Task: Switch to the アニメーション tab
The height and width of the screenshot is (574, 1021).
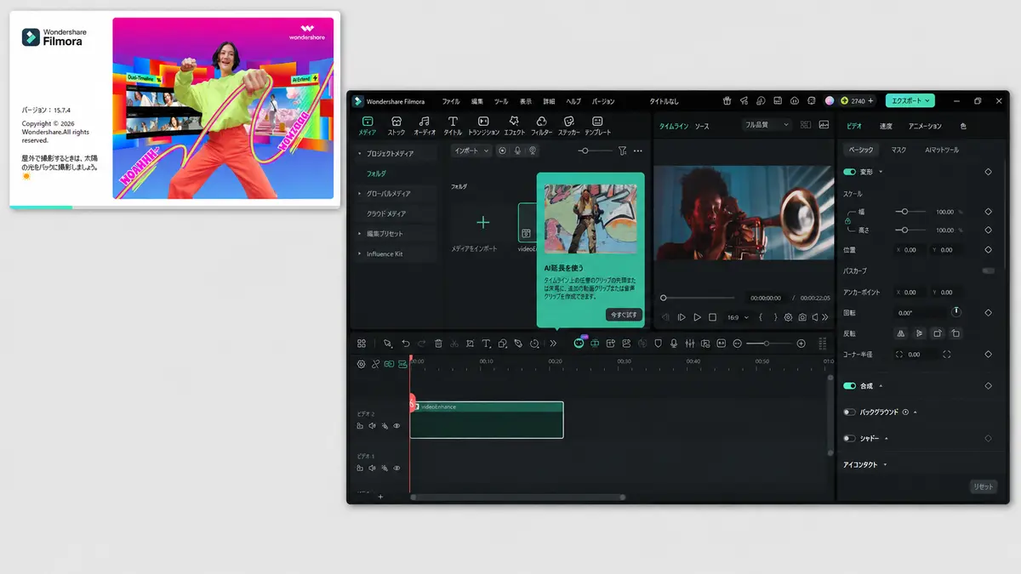Action: pyautogui.click(x=925, y=126)
